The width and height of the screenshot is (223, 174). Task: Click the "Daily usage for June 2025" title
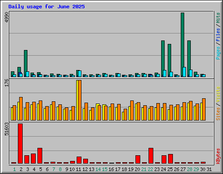pyautogui.click(x=47, y=7)
